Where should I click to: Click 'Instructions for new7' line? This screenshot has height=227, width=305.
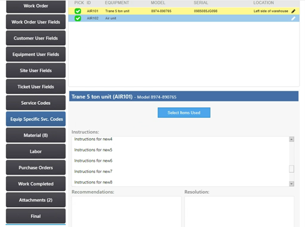[93, 172]
